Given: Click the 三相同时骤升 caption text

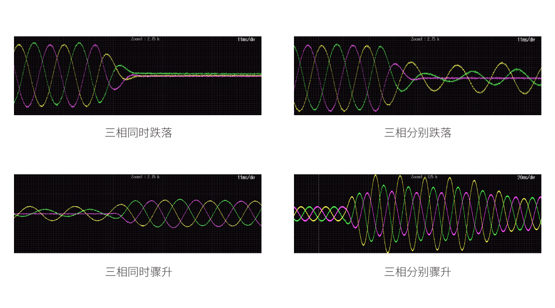Looking at the screenshot, I should (139, 272).
